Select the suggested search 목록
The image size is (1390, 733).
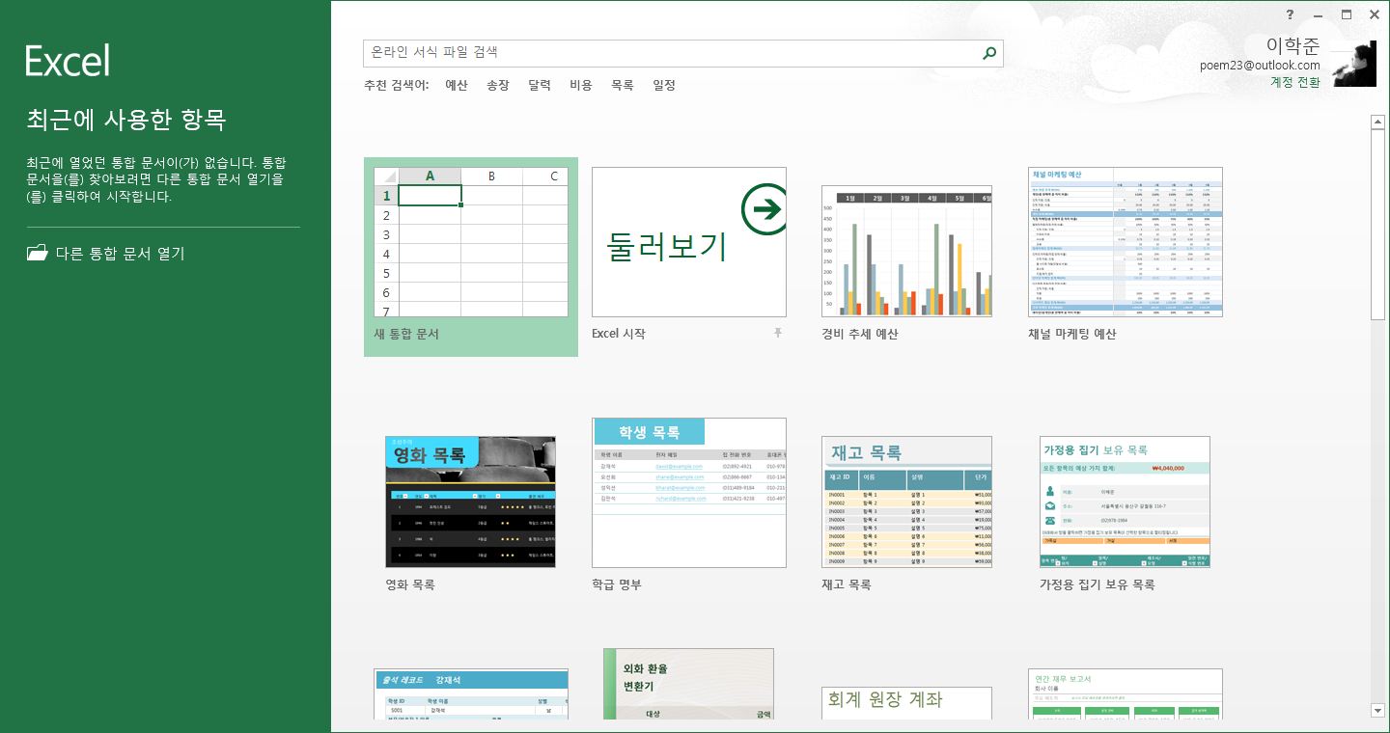pyautogui.click(x=623, y=85)
